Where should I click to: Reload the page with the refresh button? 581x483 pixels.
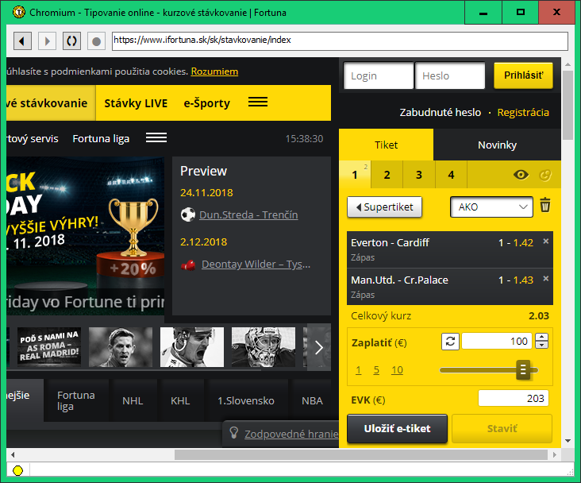(71, 41)
